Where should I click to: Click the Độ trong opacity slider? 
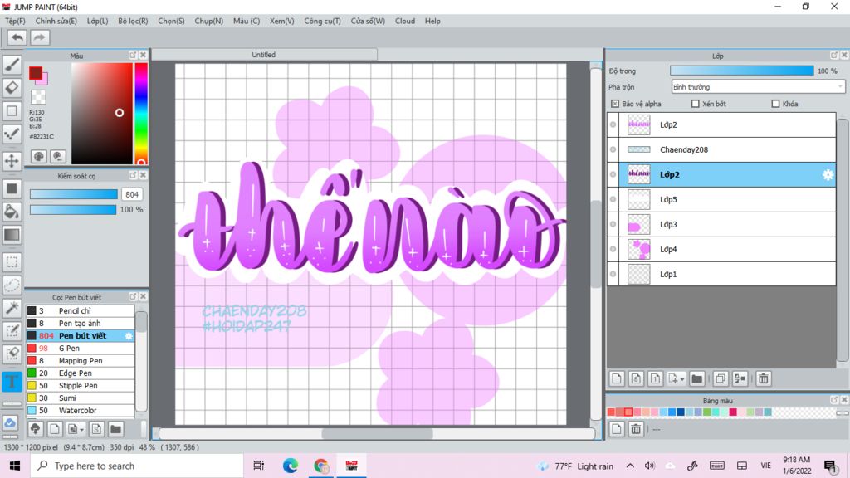coord(742,71)
